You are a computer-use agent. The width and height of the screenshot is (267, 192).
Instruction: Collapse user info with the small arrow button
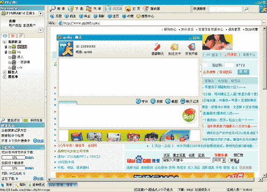tap(41, 30)
